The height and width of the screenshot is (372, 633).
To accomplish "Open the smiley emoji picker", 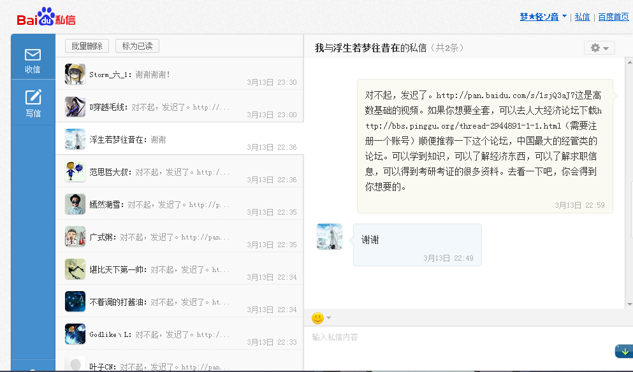I will click(317, 317).
